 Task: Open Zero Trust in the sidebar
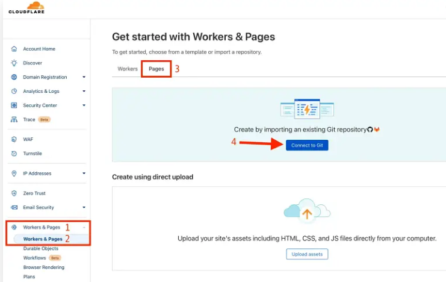pyautogui.click(x=34, y=193)
